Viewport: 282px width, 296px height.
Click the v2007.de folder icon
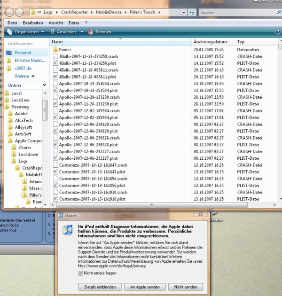tap(8, 68)
